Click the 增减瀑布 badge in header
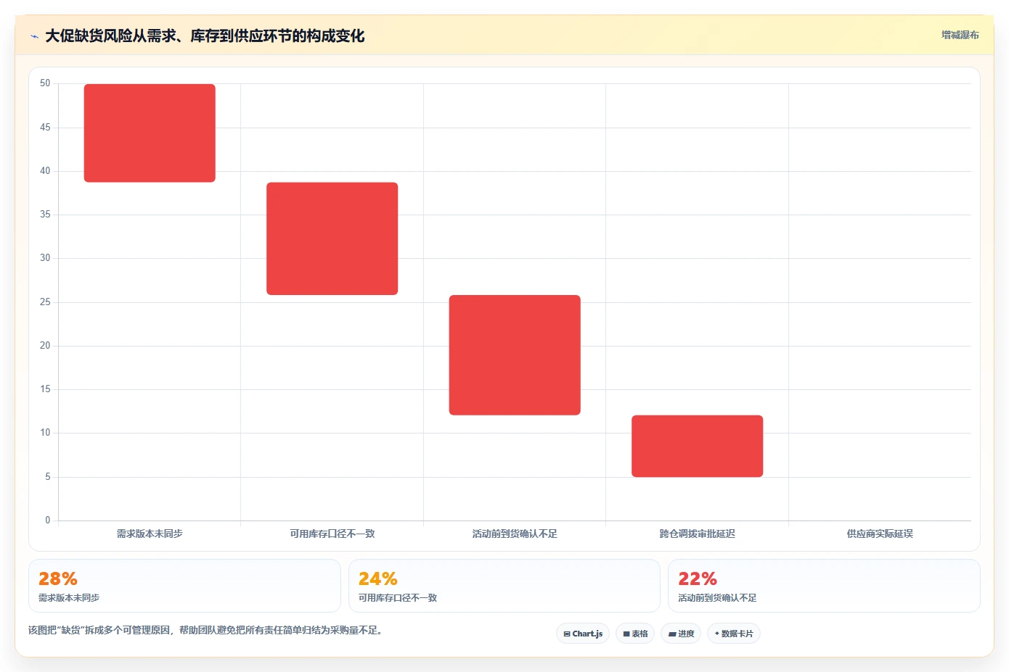Screen dimensions: 1009x672 coord(960,35)
